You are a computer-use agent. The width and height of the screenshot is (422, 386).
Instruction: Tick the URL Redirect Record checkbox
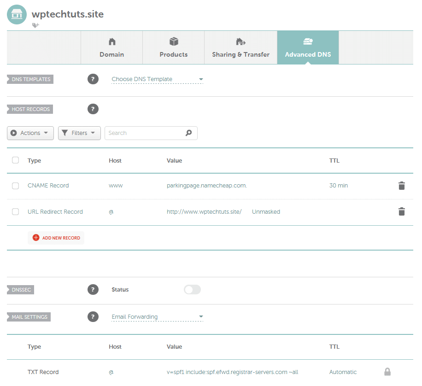click(x=16, y=212)
